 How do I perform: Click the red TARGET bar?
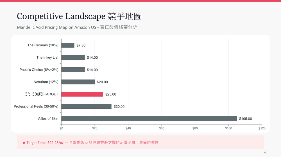(82, 94)
